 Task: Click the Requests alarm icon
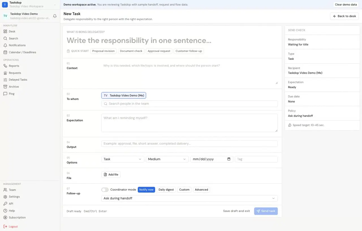tap(5, 73)
